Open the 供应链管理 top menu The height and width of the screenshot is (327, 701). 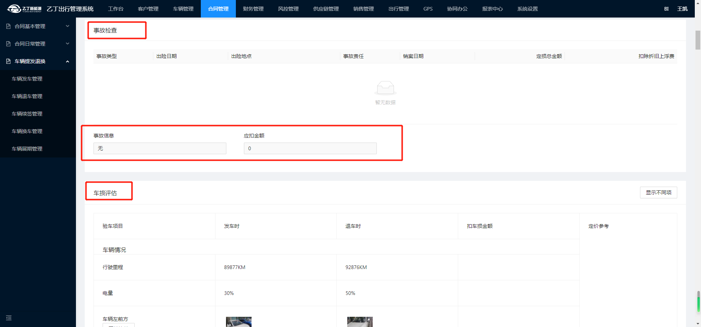coord(326,9)
